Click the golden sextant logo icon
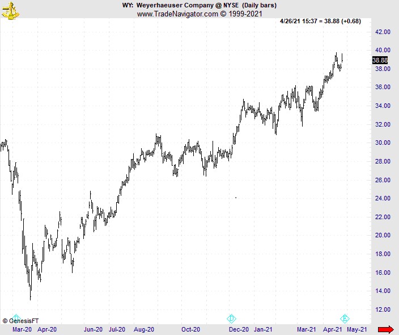Screen dimensions: 399x335 10,11
